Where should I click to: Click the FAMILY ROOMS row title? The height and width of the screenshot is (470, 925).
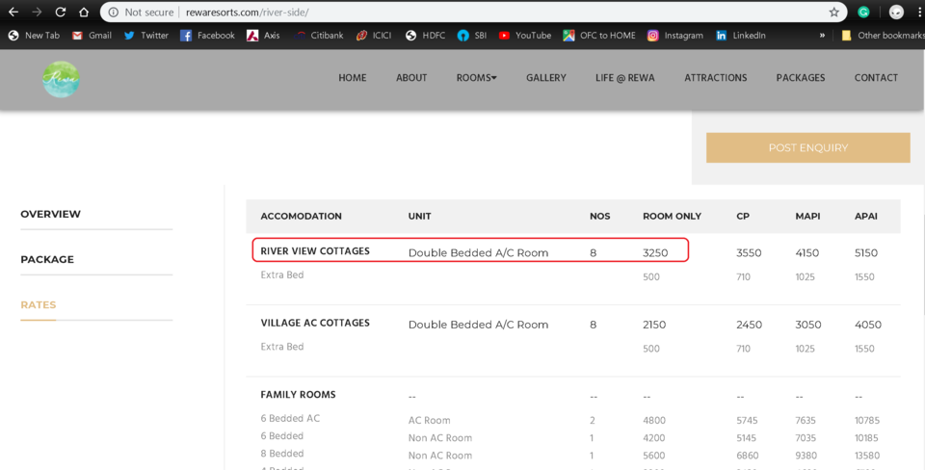298,395
